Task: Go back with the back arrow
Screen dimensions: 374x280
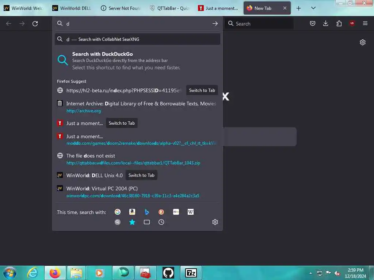Action: click(x=9, y=24)
